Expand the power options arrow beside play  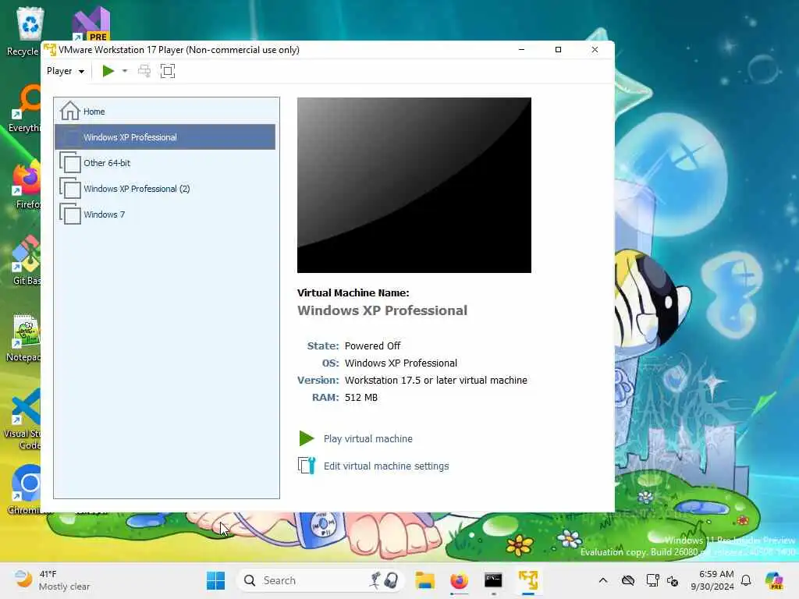click(125, 71)
